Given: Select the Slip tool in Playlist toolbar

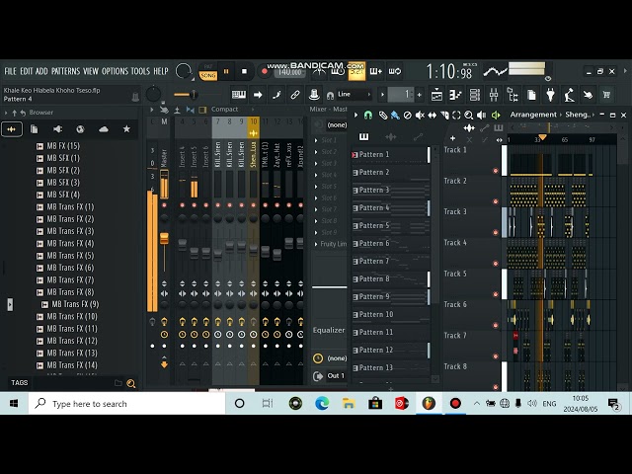Looking at the screenshot, I should (x=433, y=116).
